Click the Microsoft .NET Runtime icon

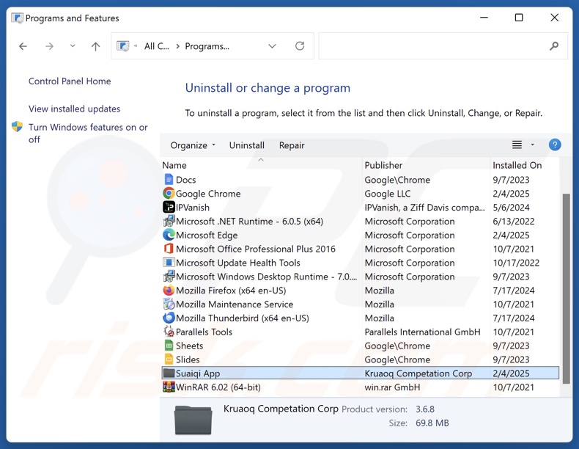pyautogui.click(x=169, y=221)
